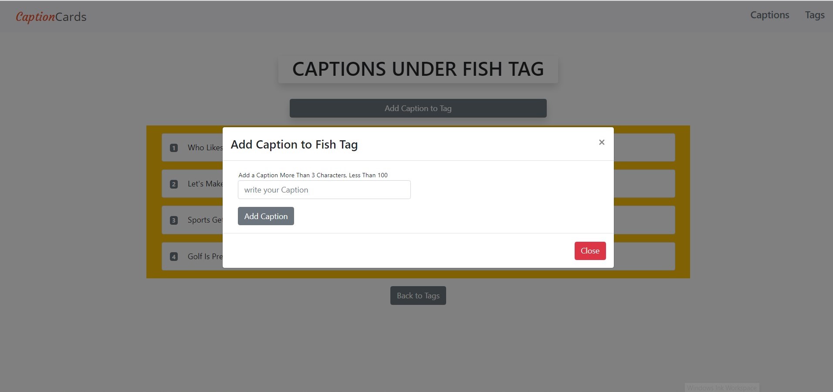
Task: Click the red Close button
Action: [589, 250]
